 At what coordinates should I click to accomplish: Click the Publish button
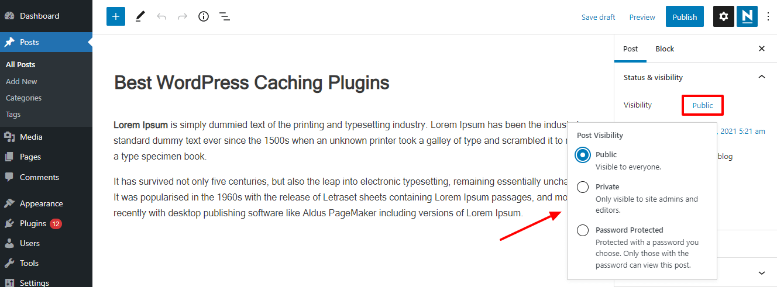tap(685, 17)
